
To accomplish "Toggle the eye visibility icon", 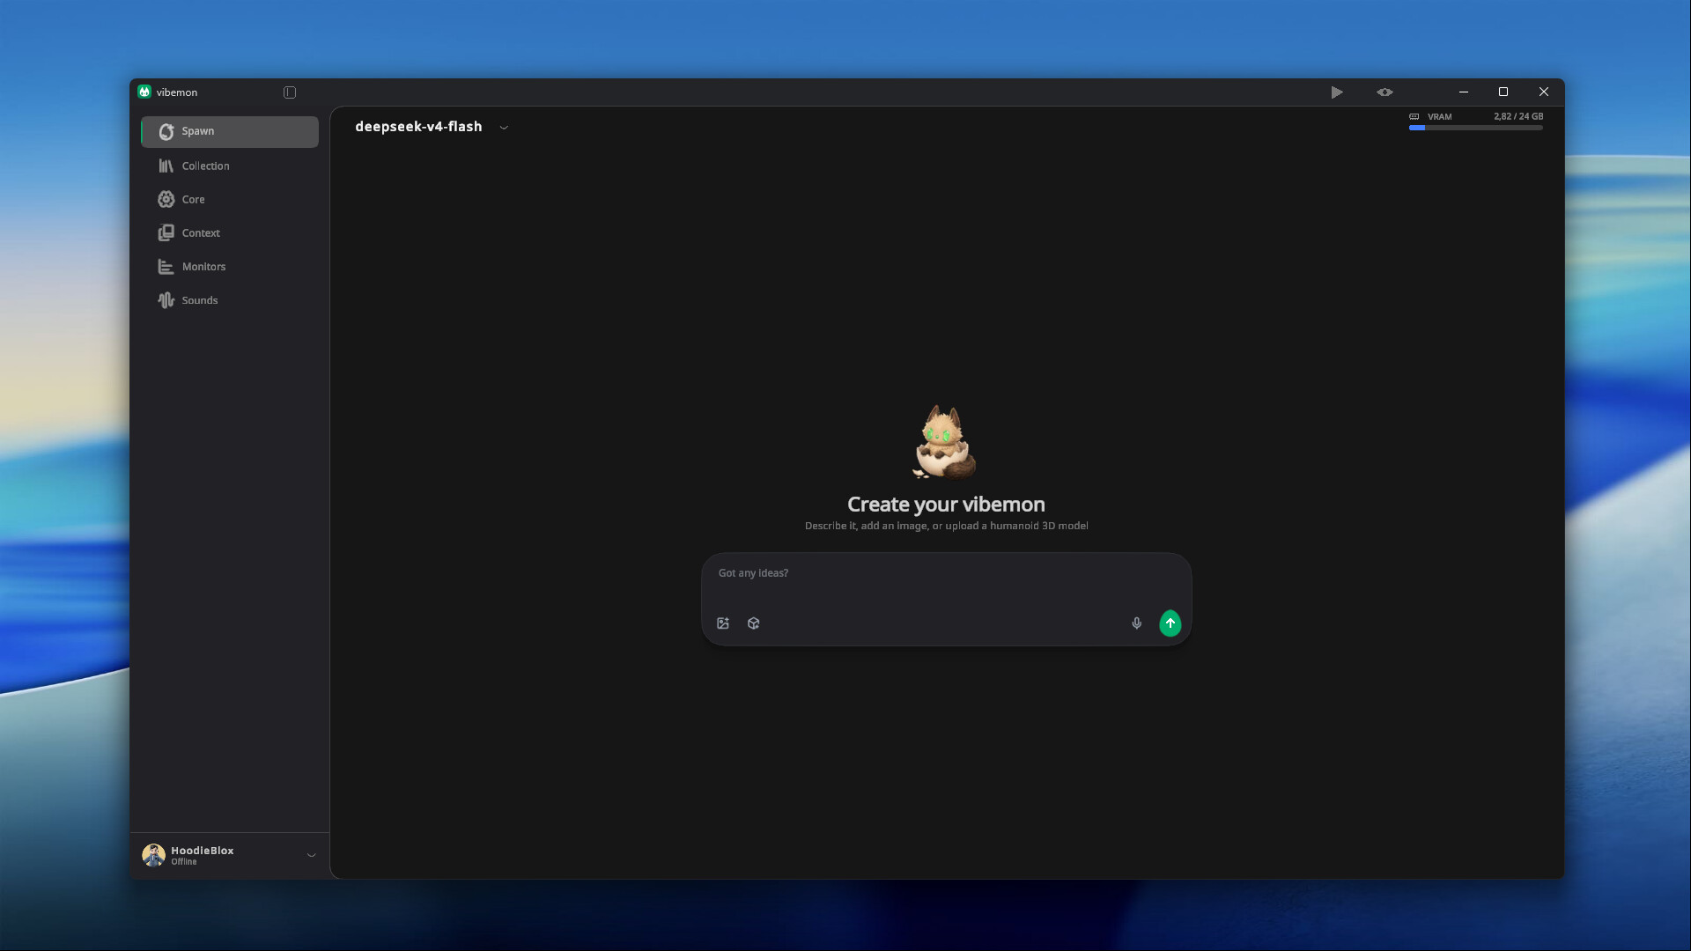I will click(1385, 92).
